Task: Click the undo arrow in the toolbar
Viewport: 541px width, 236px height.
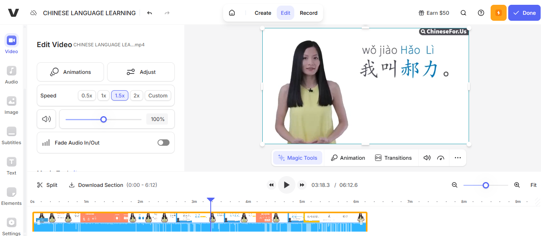Action: tap(150, 12)
